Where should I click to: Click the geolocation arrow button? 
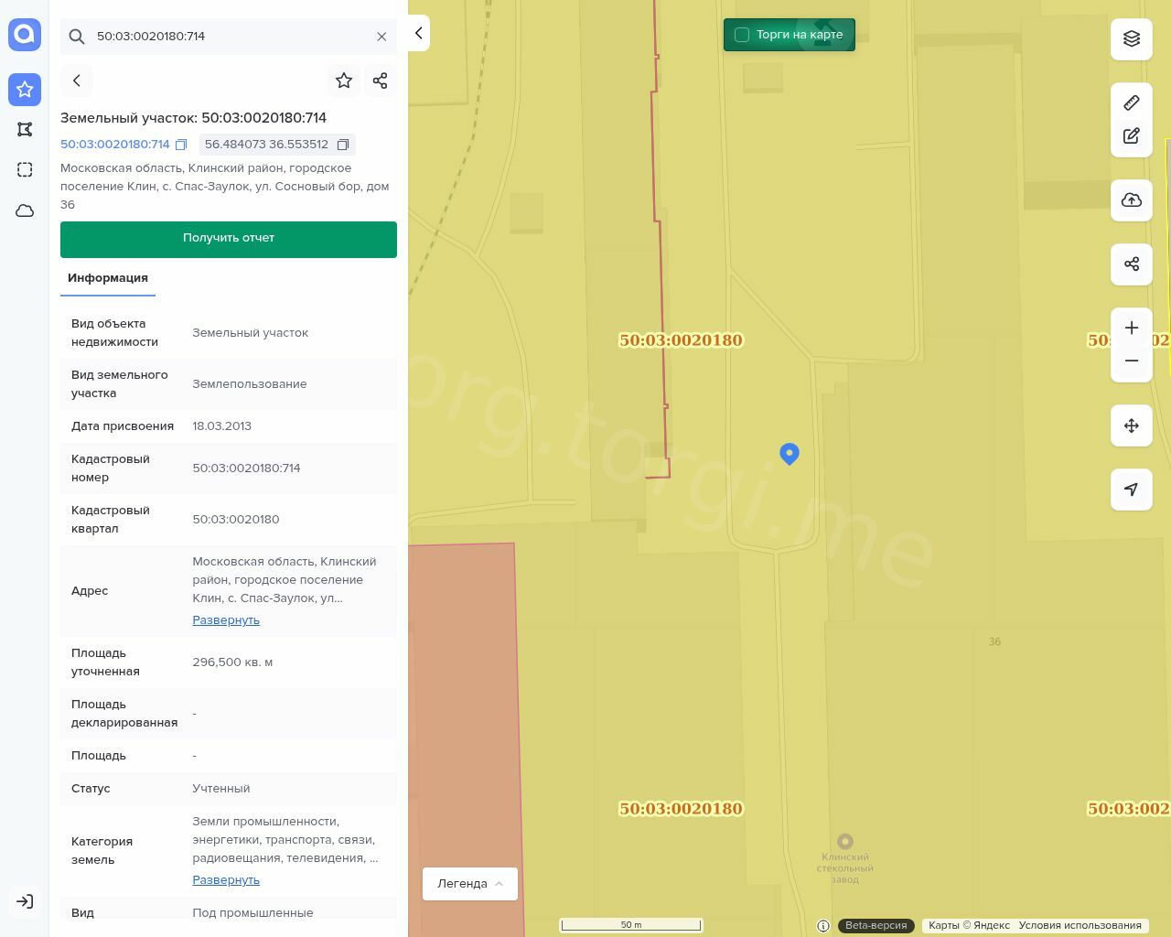click(1132, 490)
